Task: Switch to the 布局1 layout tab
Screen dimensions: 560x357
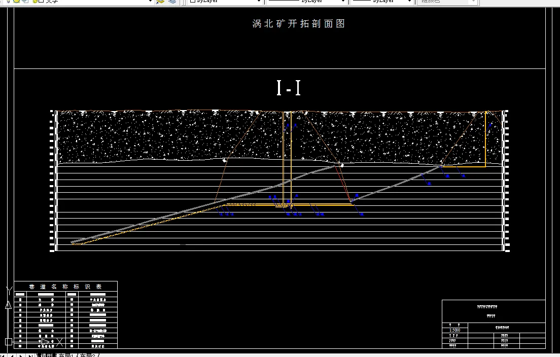Action: [66, 355]
